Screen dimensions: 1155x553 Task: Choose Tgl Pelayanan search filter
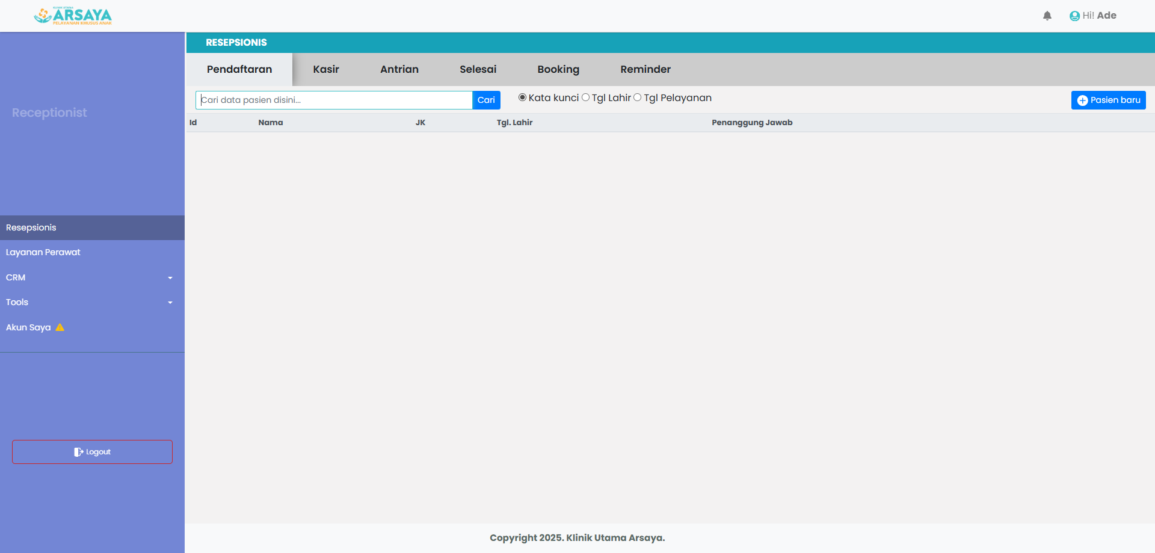pyautogui.click(x=638, y=97)
